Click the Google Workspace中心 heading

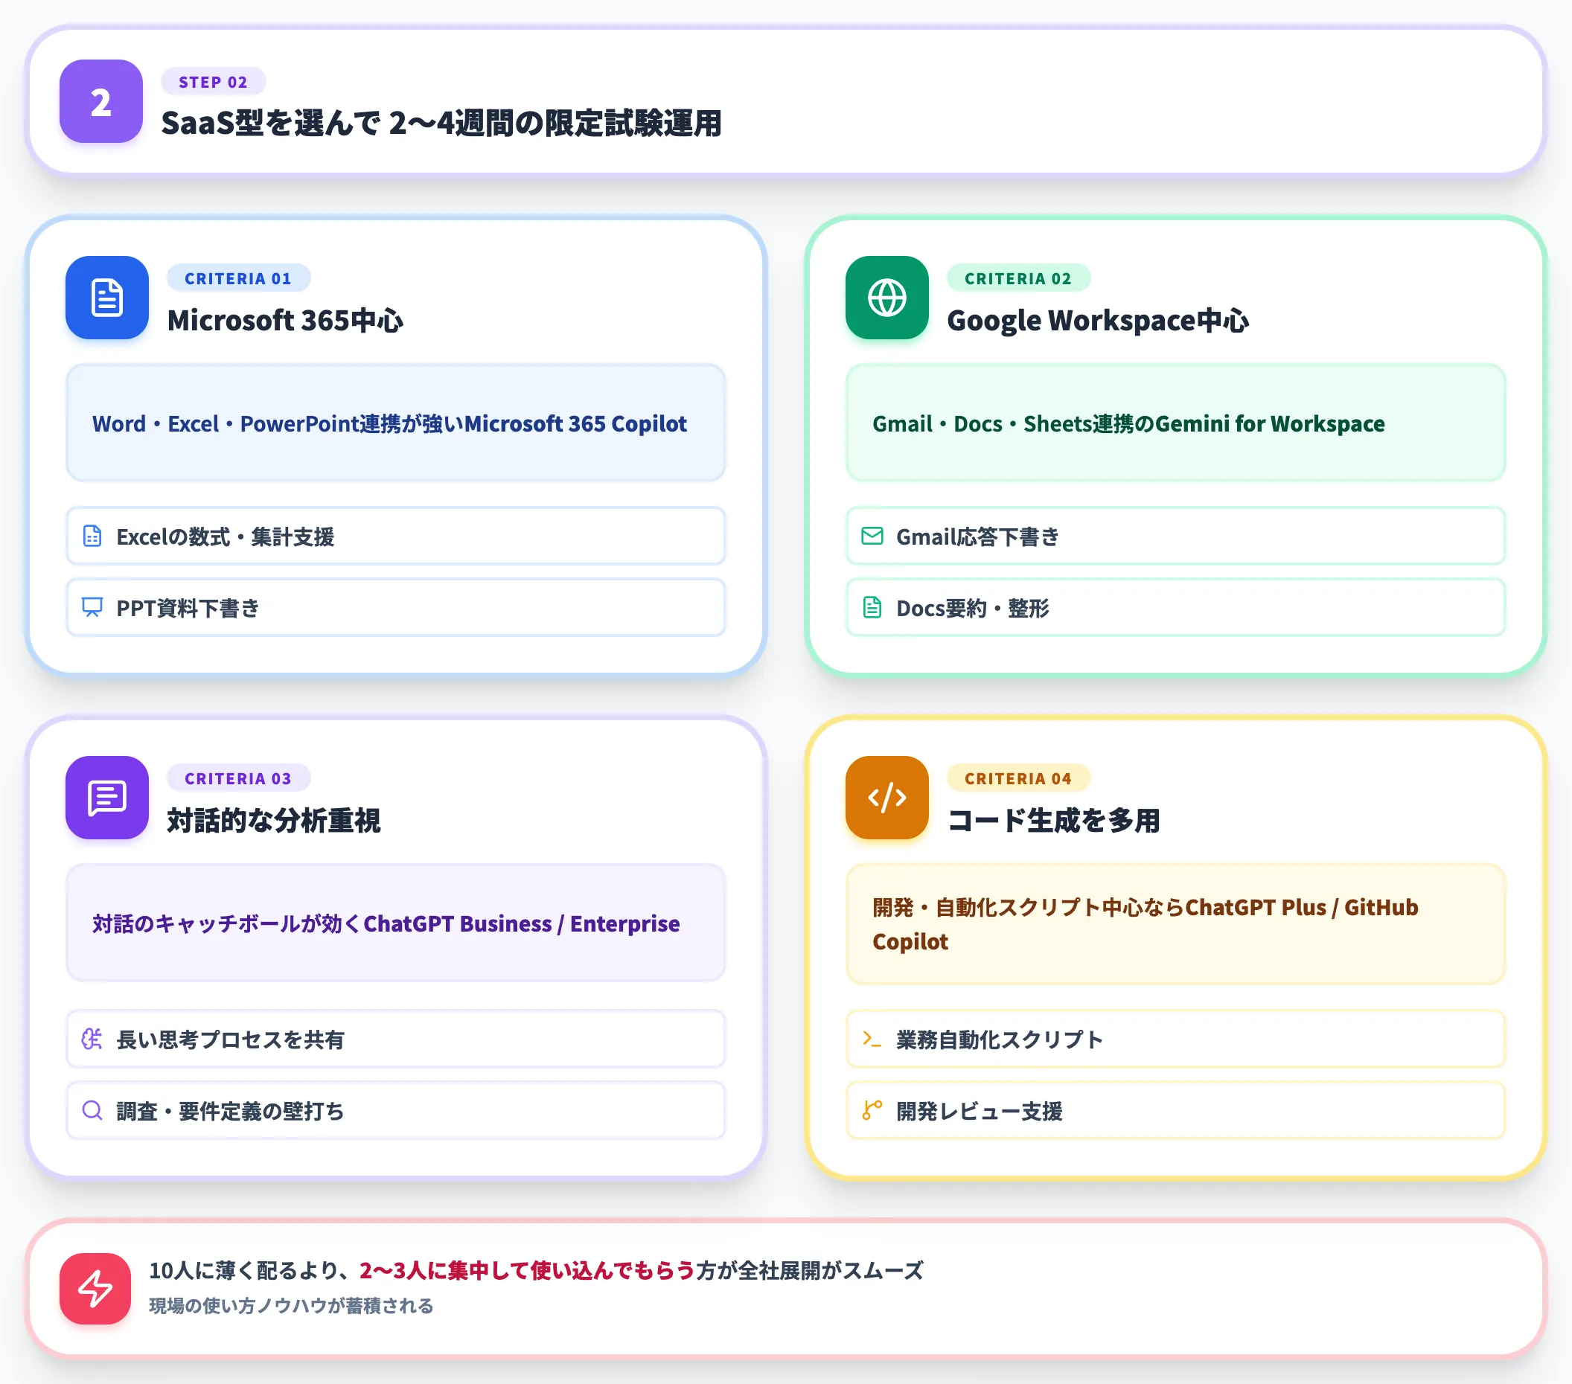point(1099,320)
